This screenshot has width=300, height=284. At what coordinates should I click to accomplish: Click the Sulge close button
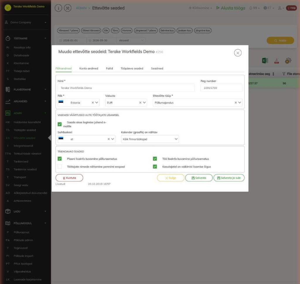click(171, 178)
